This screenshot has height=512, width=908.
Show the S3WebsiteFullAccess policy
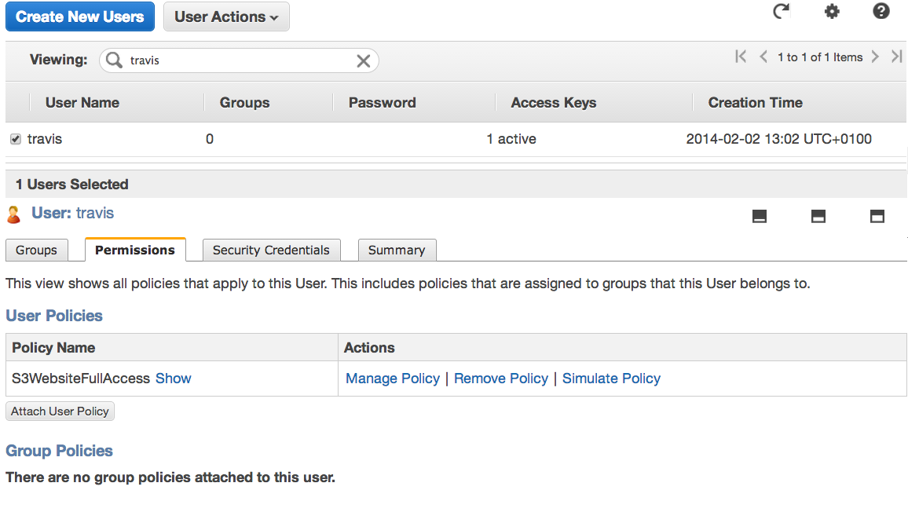coord(173,379)
